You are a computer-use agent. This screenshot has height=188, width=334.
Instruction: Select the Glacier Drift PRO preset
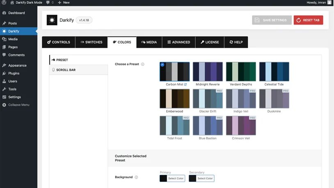click(x=208, y=98)
